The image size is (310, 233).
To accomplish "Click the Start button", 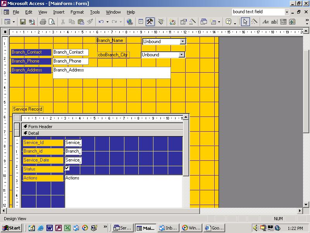I will click(12, 228).
